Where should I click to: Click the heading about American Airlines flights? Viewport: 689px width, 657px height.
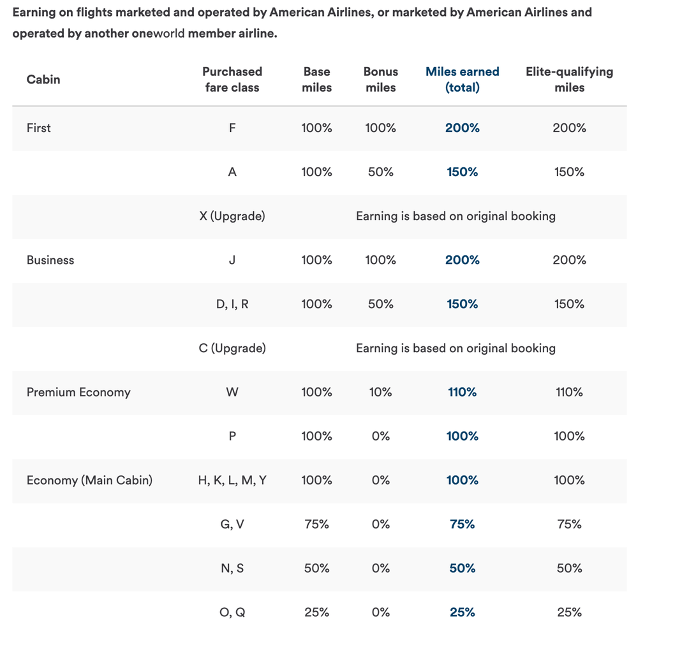click(302, 22)
